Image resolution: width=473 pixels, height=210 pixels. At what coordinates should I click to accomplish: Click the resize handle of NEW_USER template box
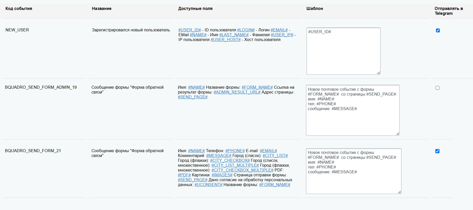click(x=379, y=73)
